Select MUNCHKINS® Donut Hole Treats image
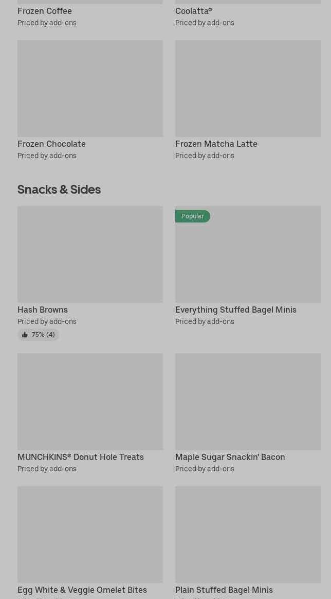The height and width of the screenshot is (599, 331). tap(90, 402)
